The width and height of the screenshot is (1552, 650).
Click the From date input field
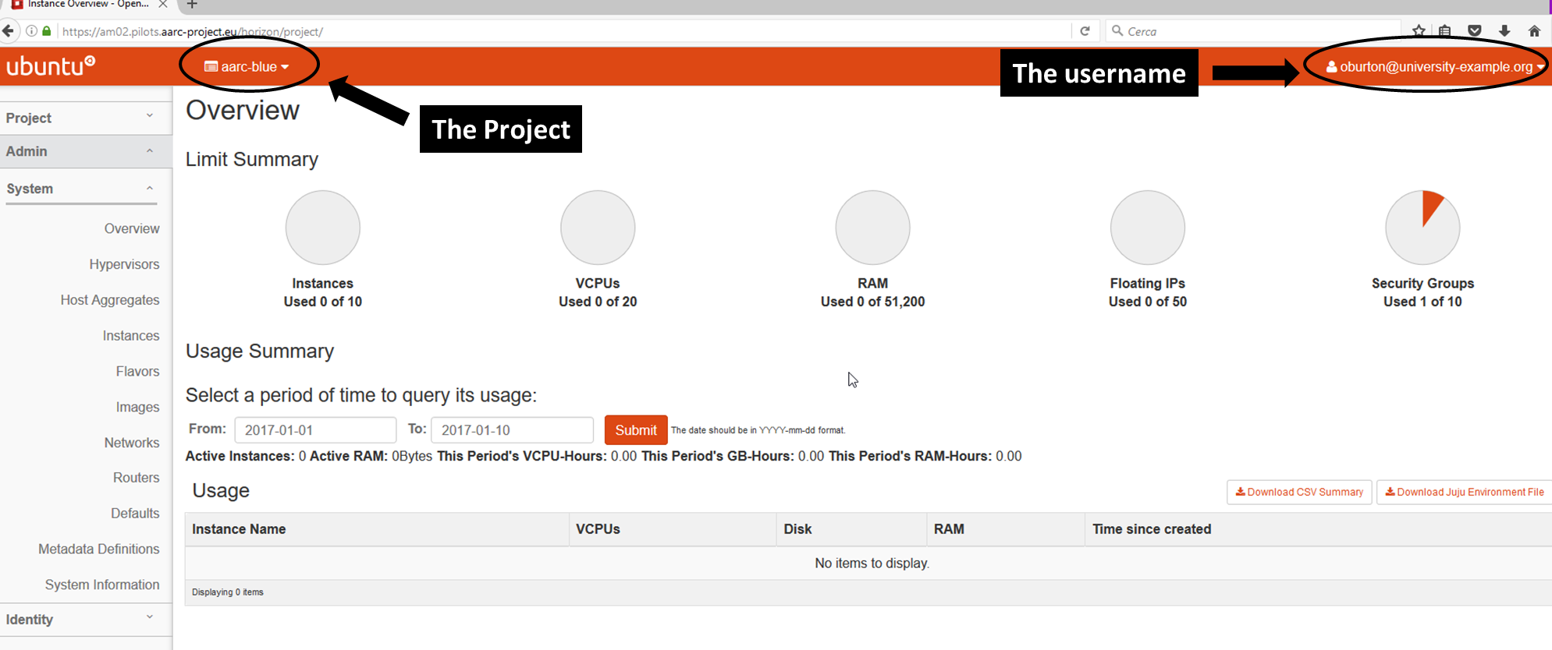[315, 430]
